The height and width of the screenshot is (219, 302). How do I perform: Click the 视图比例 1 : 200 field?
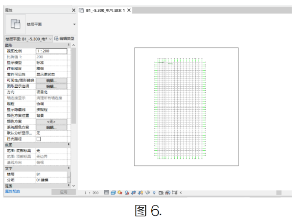[x=51, y=51]
